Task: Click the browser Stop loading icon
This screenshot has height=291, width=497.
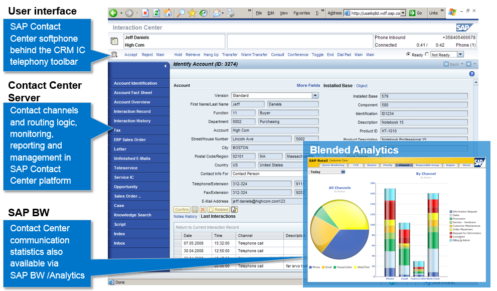Action: point(145,13)
